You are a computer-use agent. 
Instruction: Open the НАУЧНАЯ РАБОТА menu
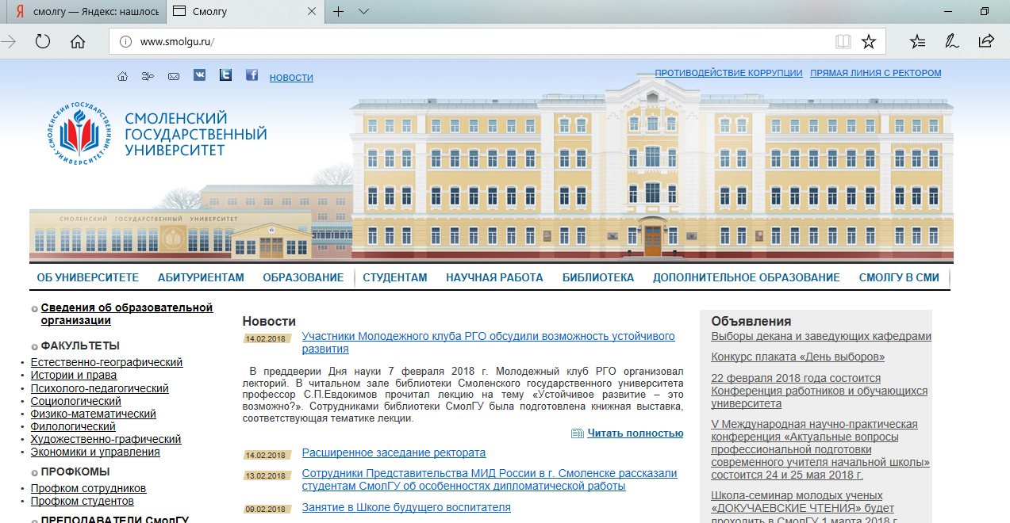494,277
